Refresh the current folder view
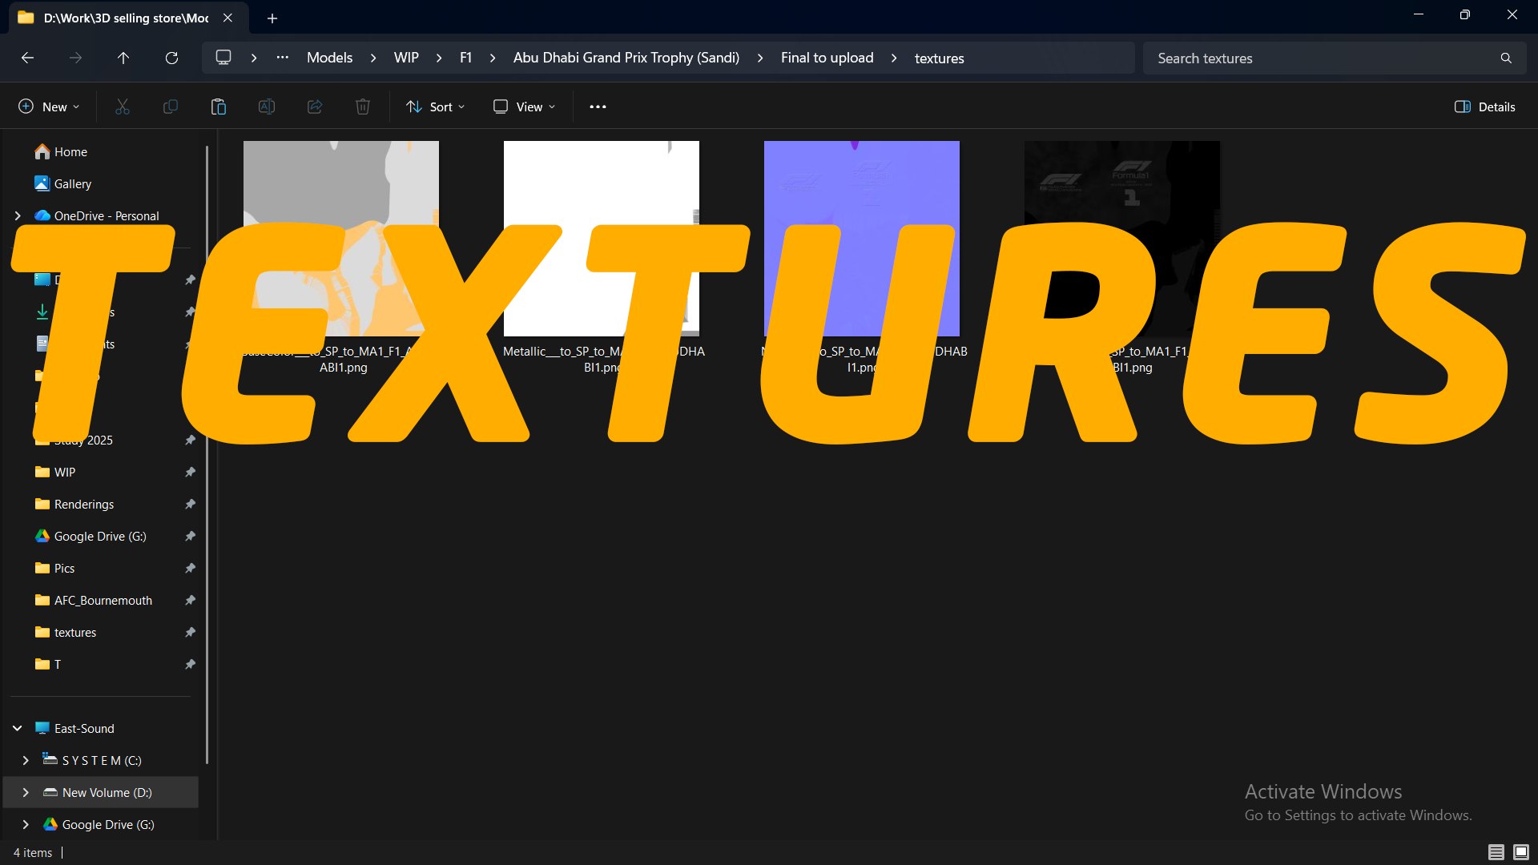Viewport: 1538px width, 865px height. pos(171,58)
